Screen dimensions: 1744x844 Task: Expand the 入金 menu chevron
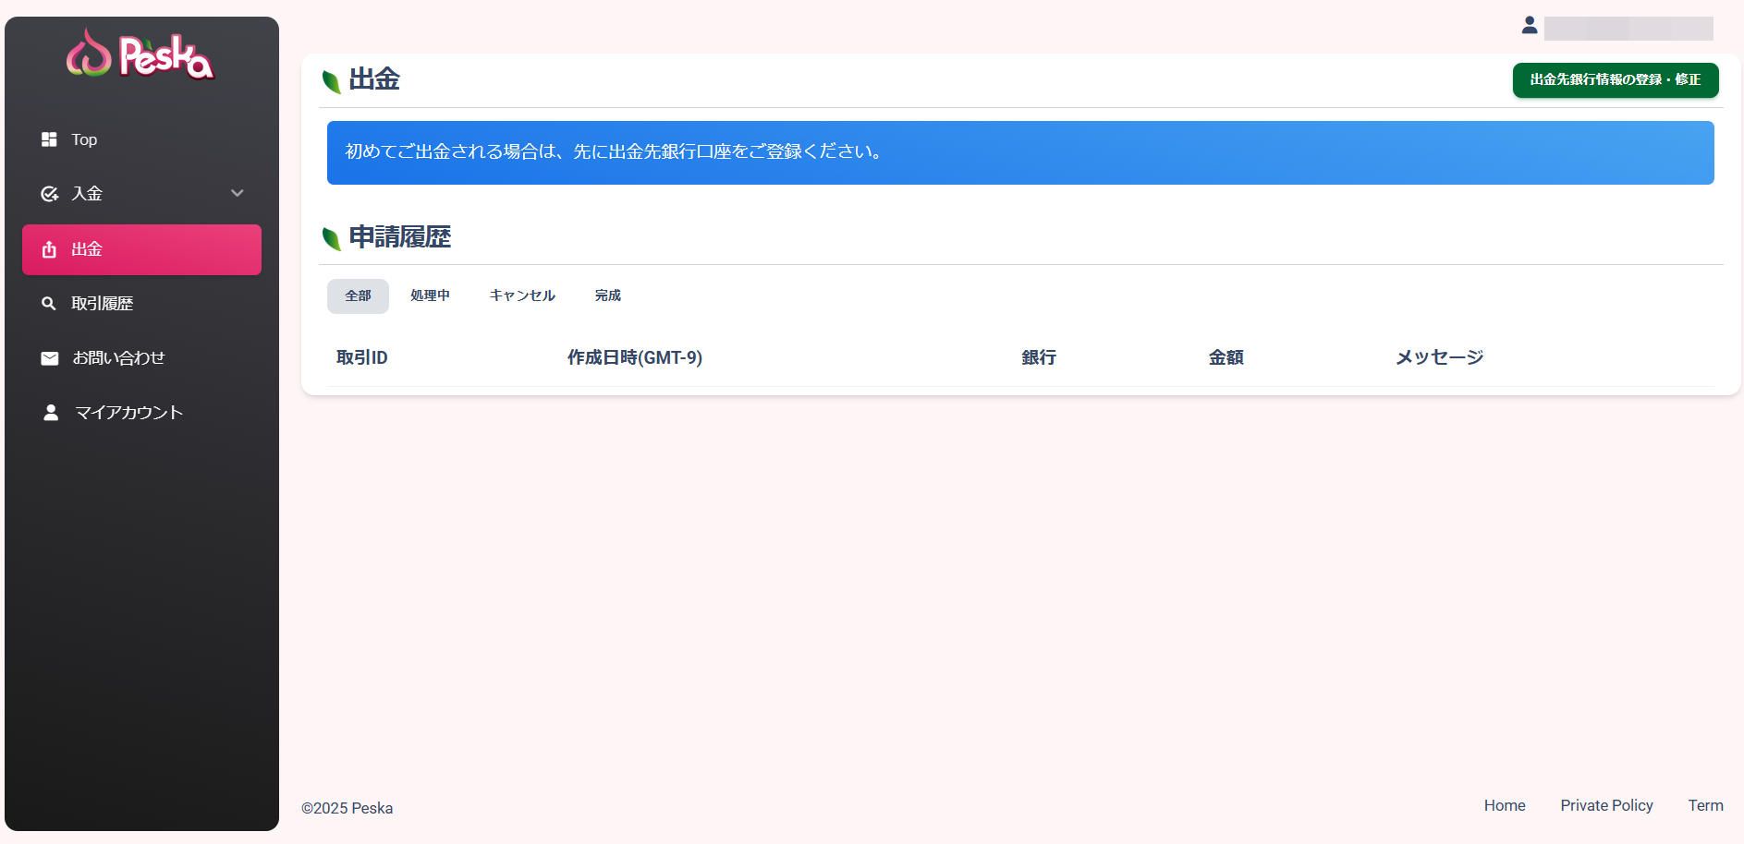click(x=238, y=193)
